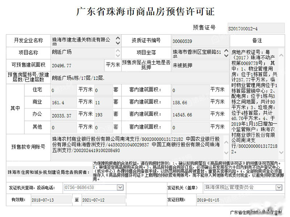Click the 商业 unit count field 11
This screenshot has width=290, height=217.
click(104, 102)
